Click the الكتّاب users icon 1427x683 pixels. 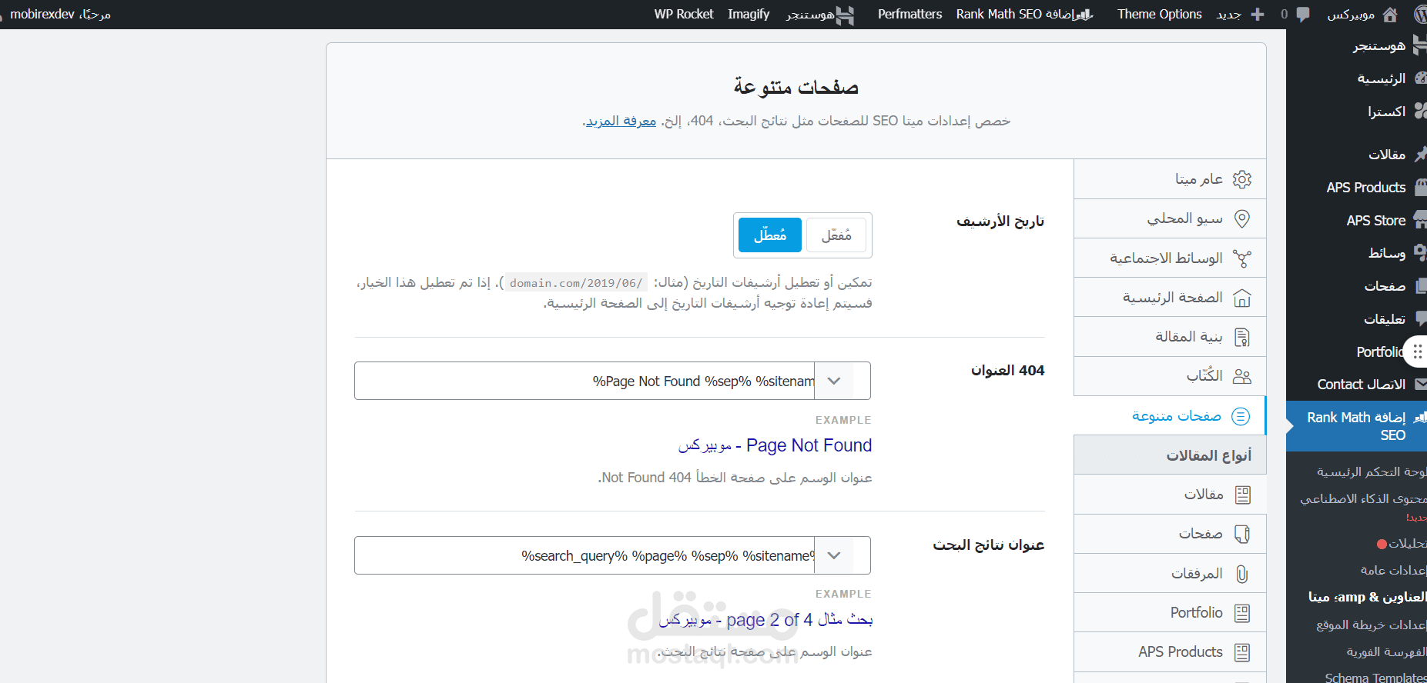pos(1241,376)
